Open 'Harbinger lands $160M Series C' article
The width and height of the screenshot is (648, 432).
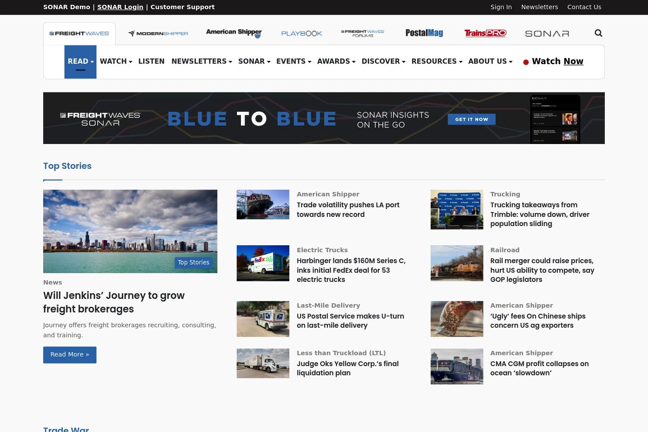pos(351,270)
